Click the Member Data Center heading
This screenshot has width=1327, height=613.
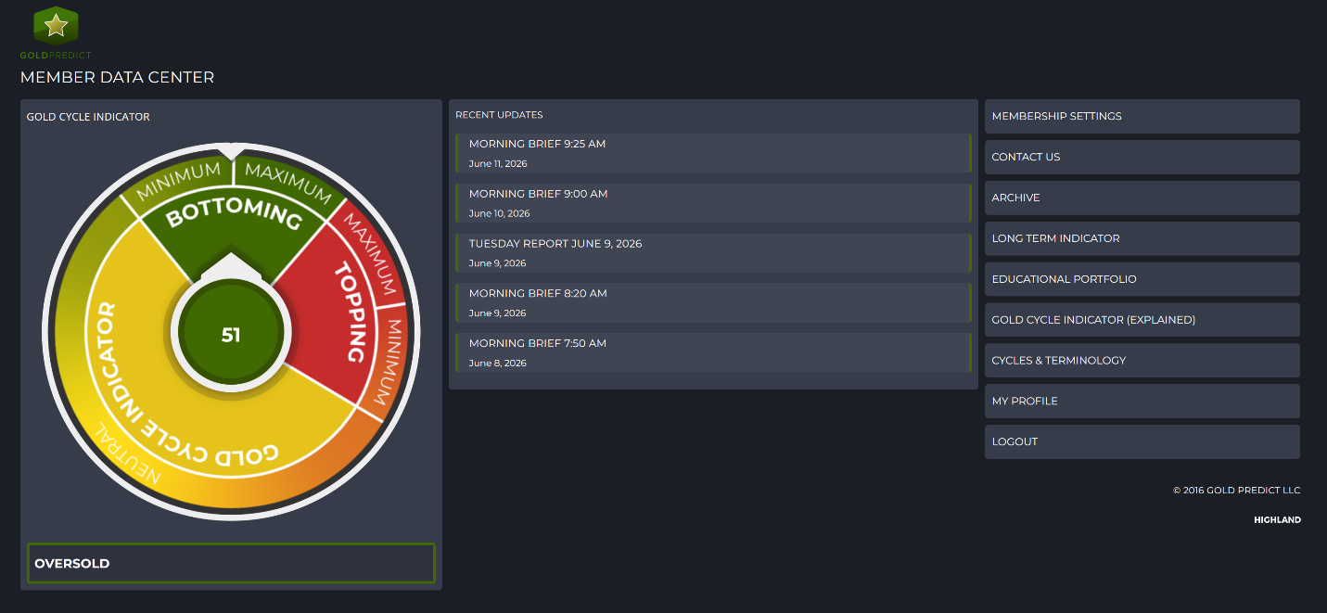(x=117, y=78)
